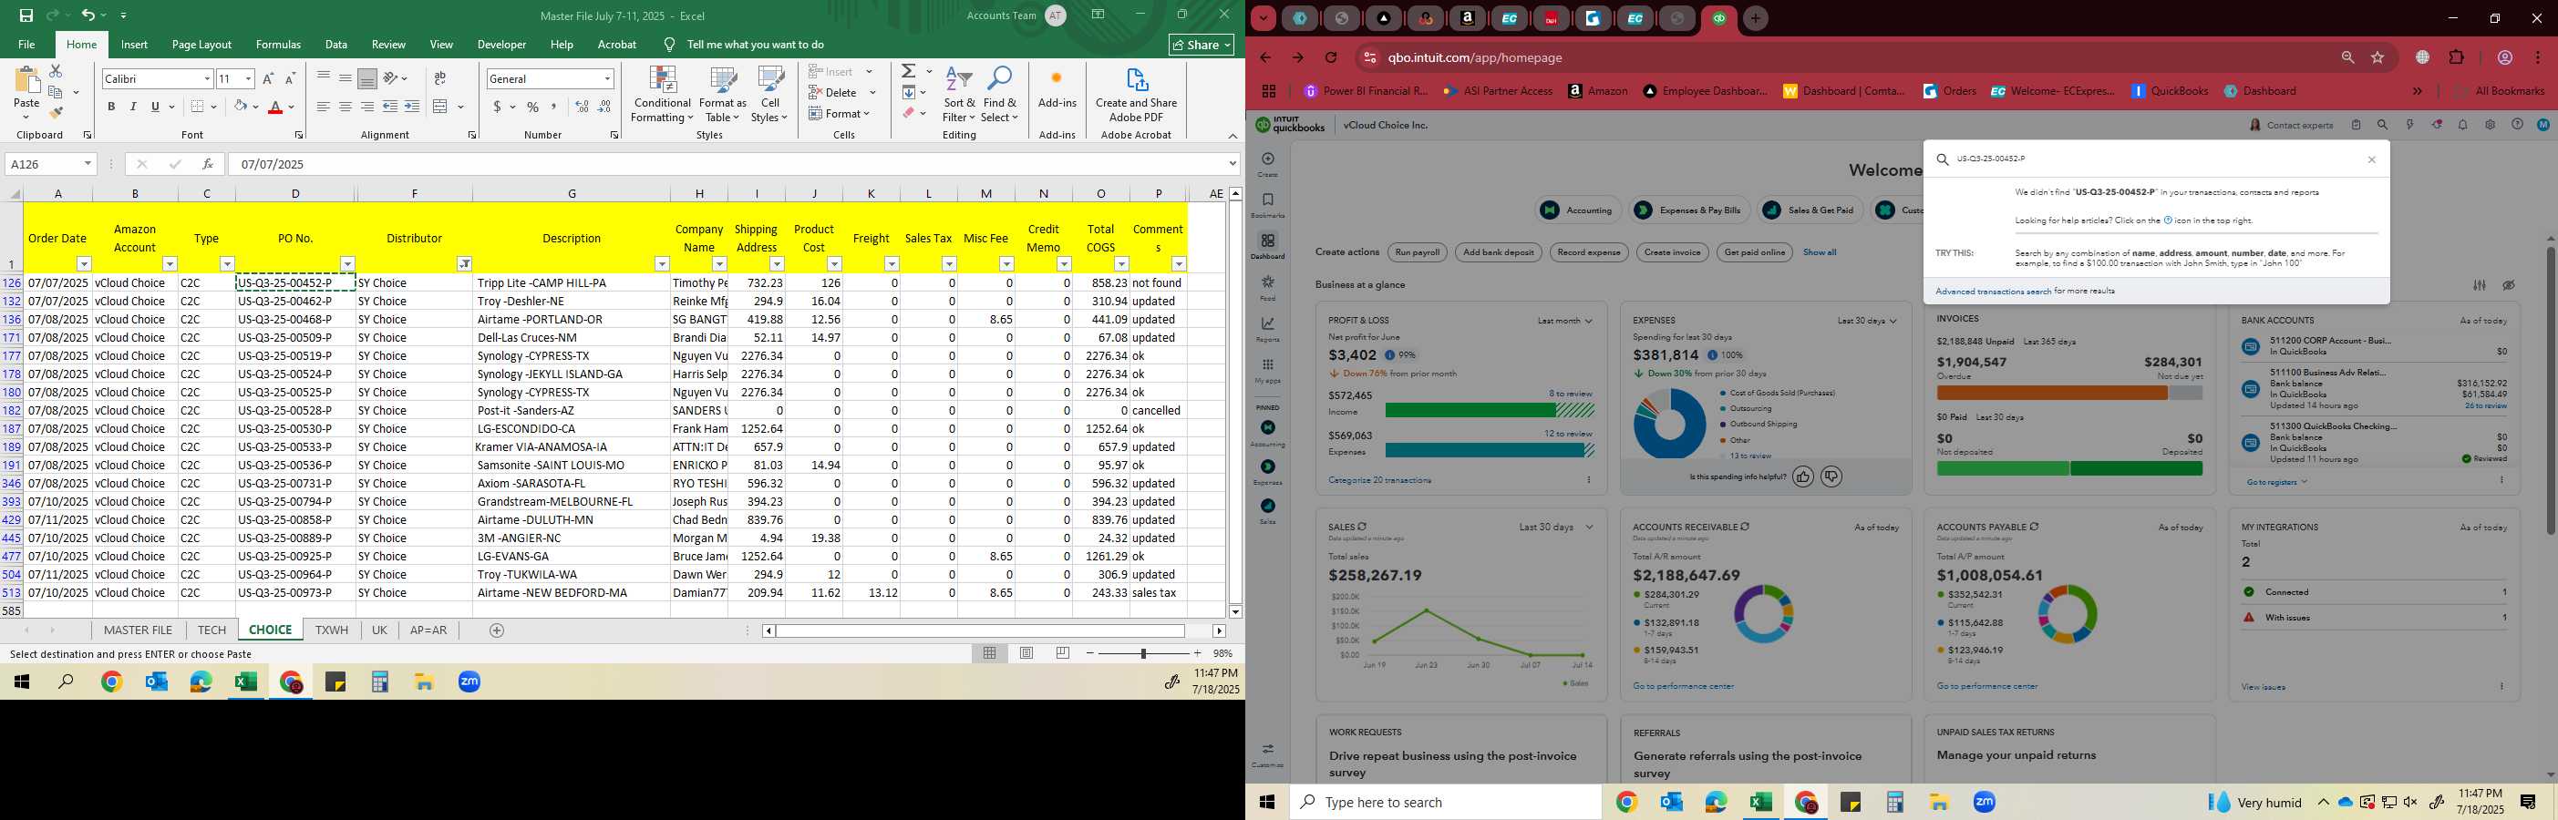
Task: Click Record expense button
Action: tap(1589, 252)
